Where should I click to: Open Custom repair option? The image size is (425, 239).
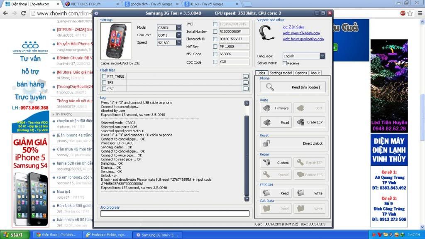pyautogui.click(x=276, y=163)
